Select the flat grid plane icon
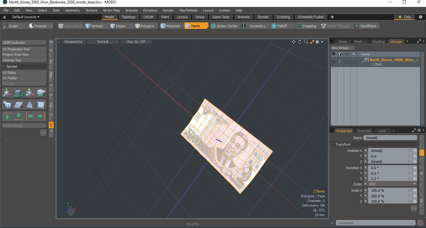Image resolution: width=426 pixels, height=228 pixels. [x=19, y=105]
